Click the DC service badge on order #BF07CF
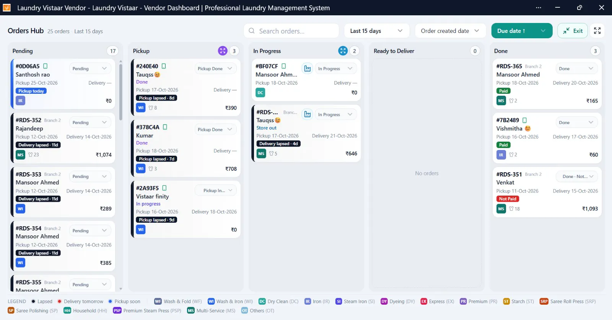This screenshot has width=612, height=320. [260, 92]
